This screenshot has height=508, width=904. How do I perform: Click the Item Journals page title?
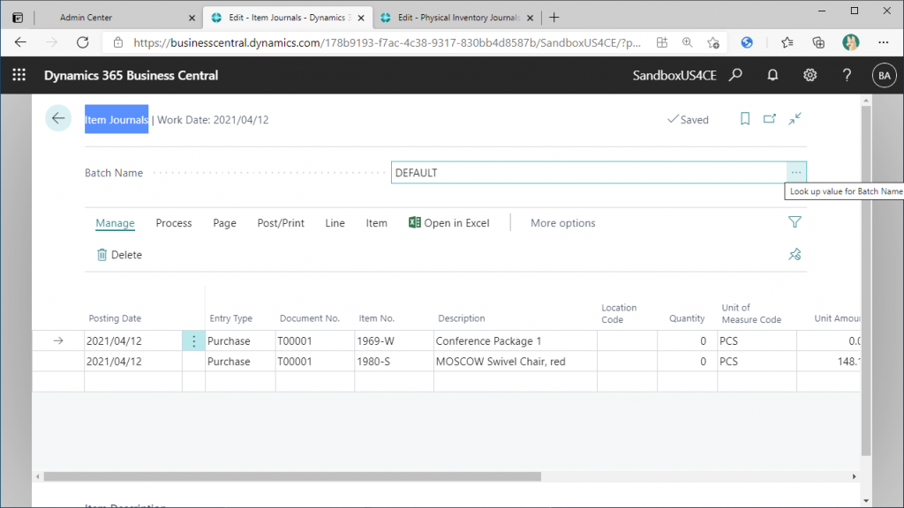tap(117, 119)
